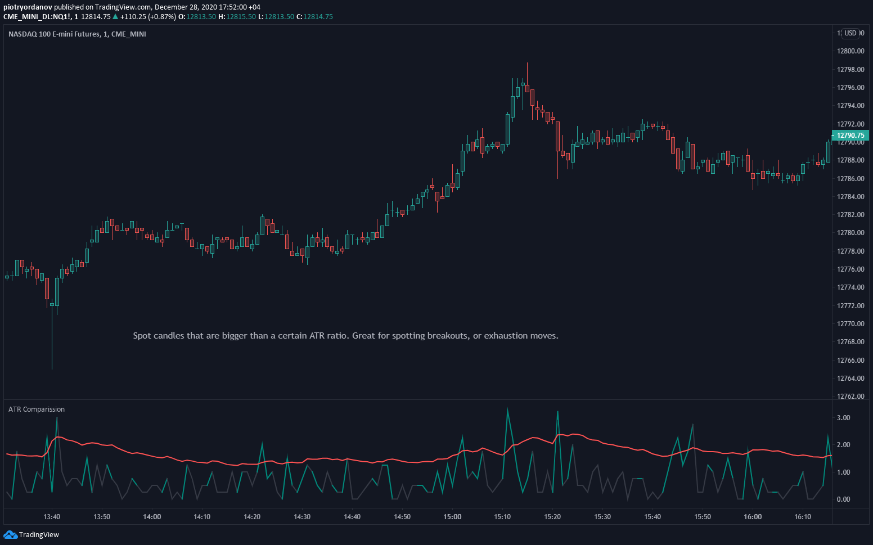Open the piotryordanov author name
873x545 pixels.
[x=28, y=7]
